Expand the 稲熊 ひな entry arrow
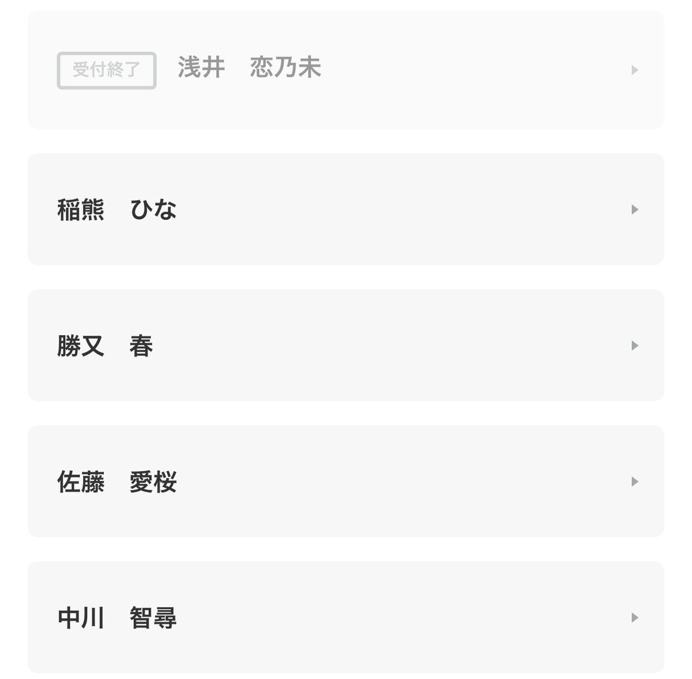This screenshot has height=679, width=692. (634, 209)
